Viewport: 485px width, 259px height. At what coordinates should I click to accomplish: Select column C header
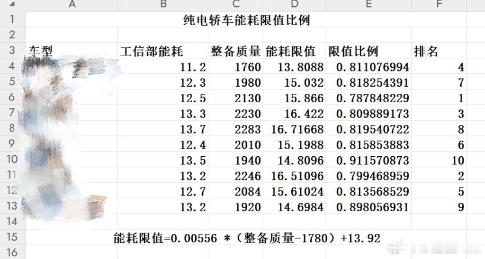click(x=236, y=5)
